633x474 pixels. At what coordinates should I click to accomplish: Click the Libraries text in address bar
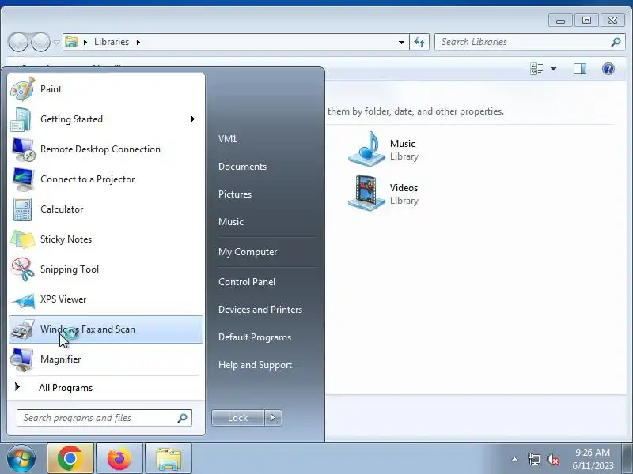(112, 42)
